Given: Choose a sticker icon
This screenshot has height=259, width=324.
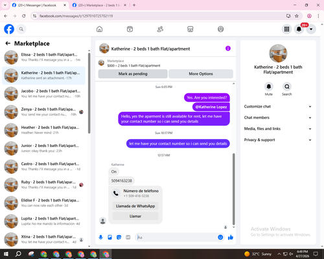Looking at the screenshot, I should click(x=119, y=238).
